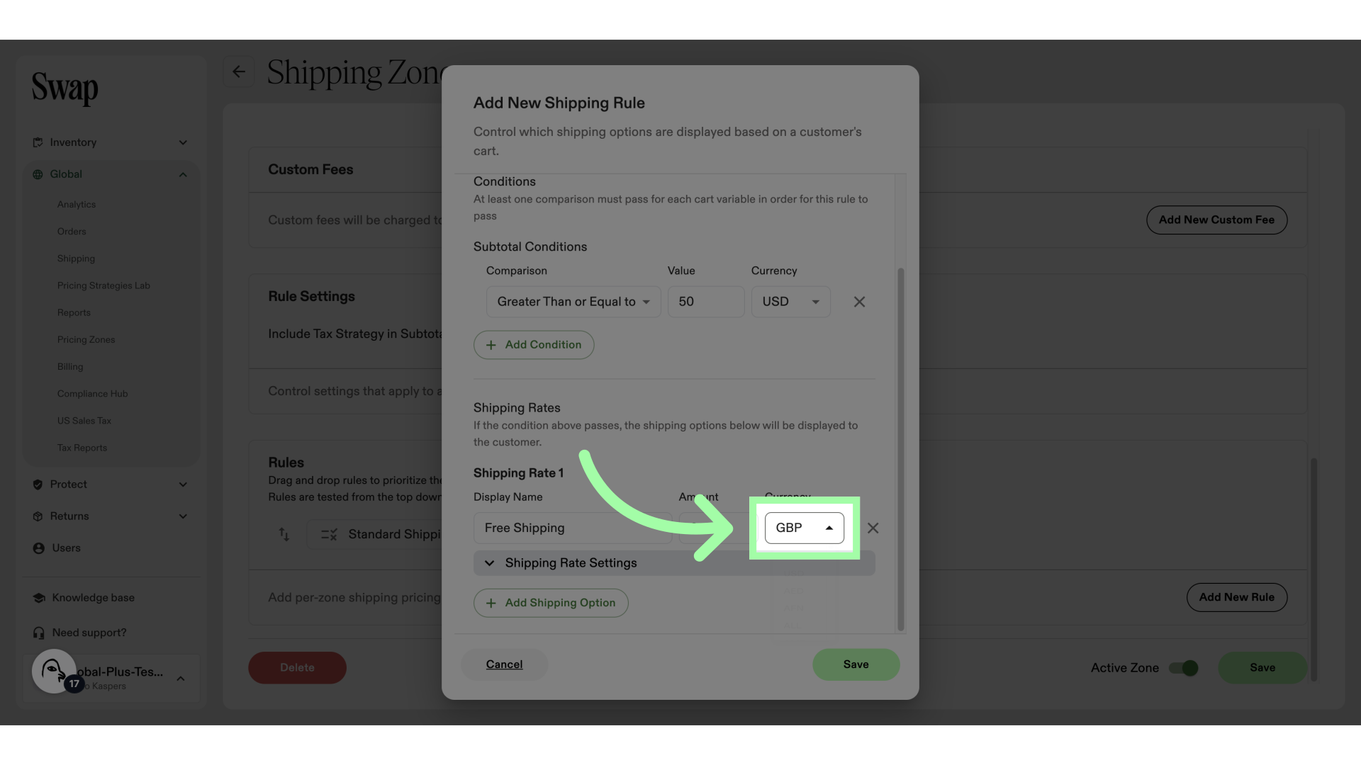Click Cancel in the shipping rule dialog
Viewport: 1361px width, 765px height.
click(x=504, y=664)
